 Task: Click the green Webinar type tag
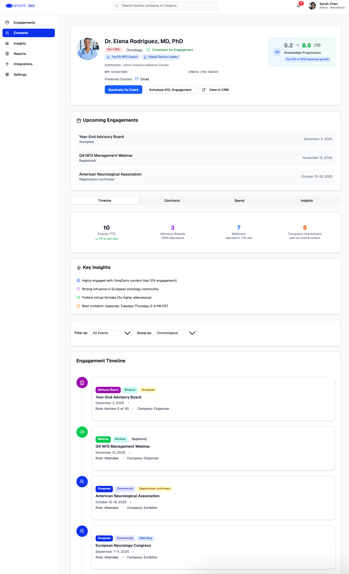103,439
